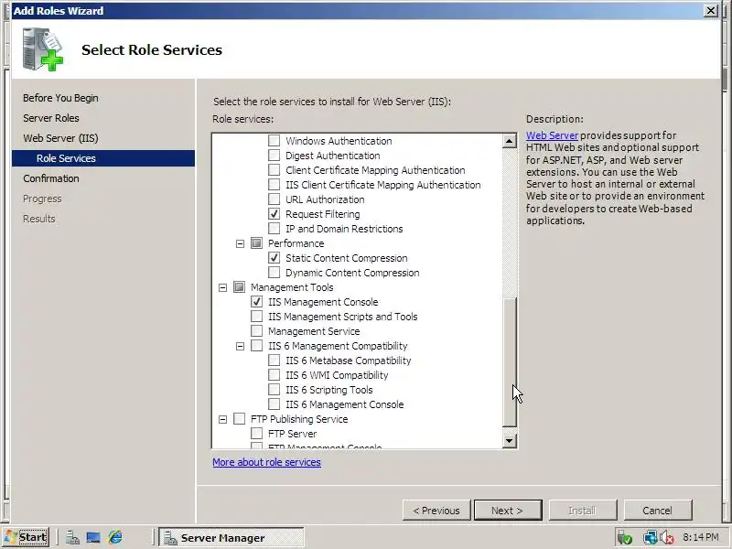Select the Web Server (IIS) step
Viewport: 732px width, 549px height.
pyautogui.click(x=60, y=138)
